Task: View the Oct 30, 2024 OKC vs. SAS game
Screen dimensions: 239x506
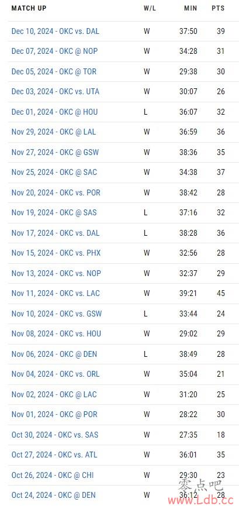Action: click(55, 435)
